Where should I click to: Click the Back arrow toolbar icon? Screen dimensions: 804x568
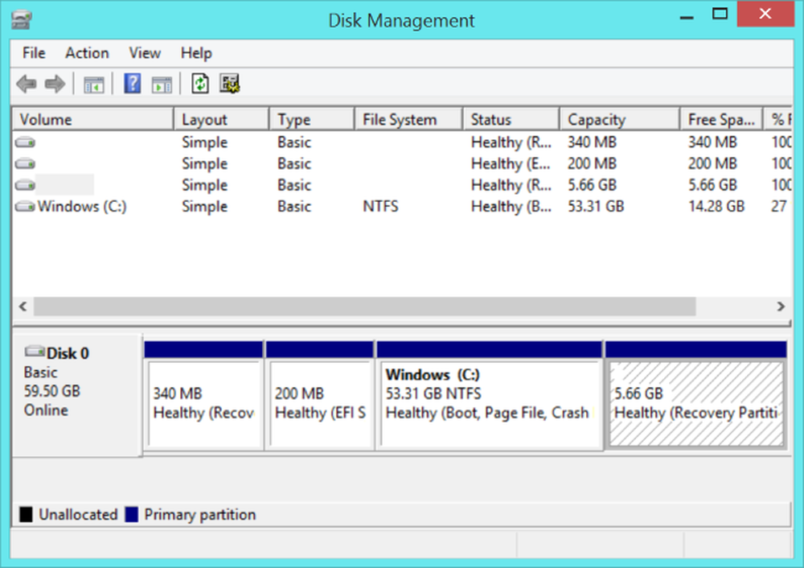click(27, 84)
